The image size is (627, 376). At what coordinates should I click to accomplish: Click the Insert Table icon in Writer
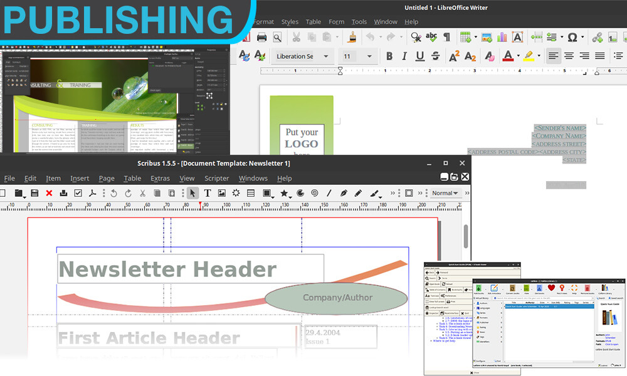pyautogui.click(x=465, y=38)
